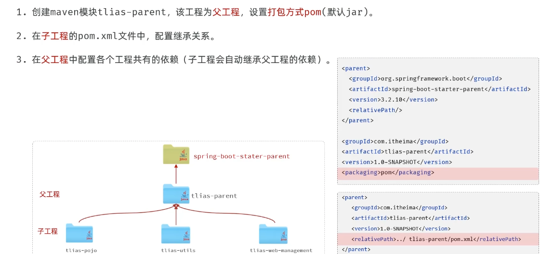Click the tlias-utils caption
540x254 pixels.
(x=178, y=250)
